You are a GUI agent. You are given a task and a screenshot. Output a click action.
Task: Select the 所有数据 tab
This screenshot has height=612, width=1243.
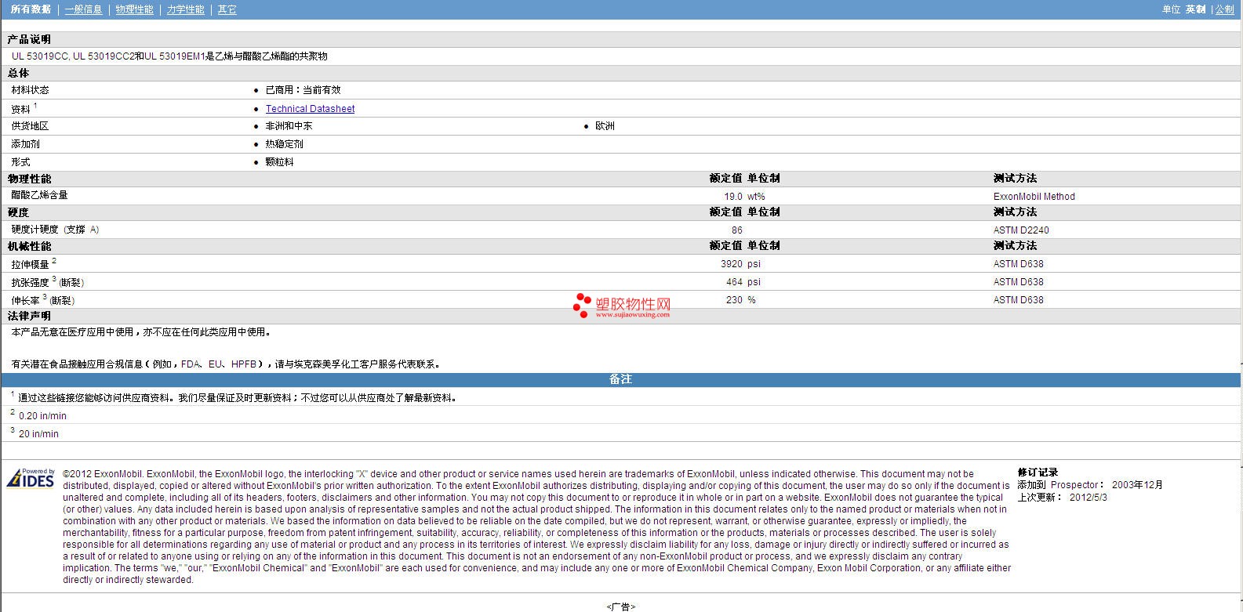31,9
